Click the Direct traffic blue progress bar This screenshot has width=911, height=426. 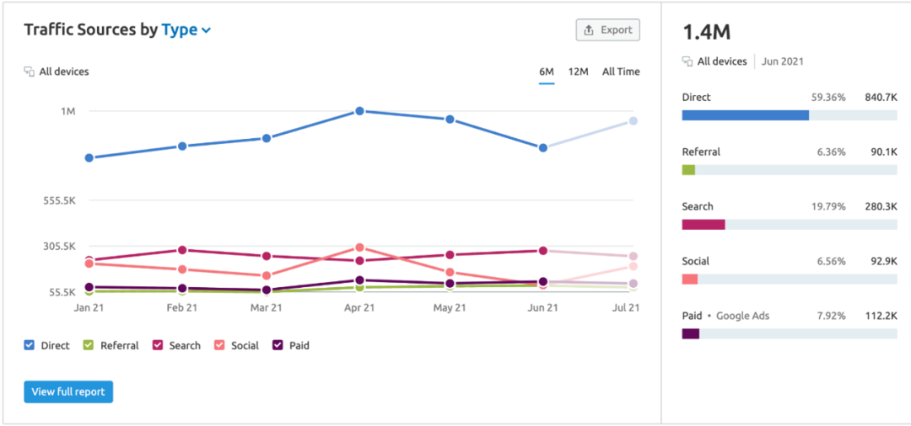point(746,115)
